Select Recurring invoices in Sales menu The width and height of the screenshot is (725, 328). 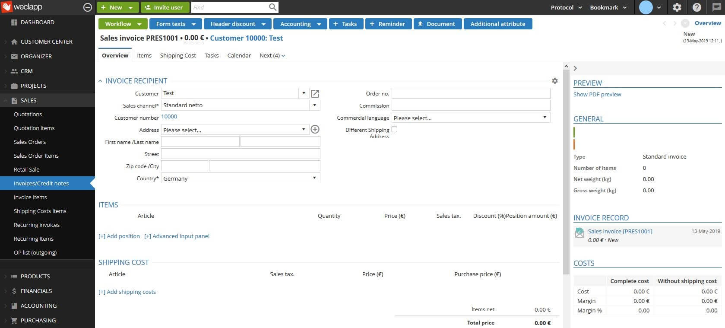coord(37,225)
